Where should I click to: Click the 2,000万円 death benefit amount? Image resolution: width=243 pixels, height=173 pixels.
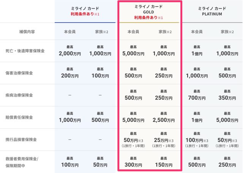[70, 53]
